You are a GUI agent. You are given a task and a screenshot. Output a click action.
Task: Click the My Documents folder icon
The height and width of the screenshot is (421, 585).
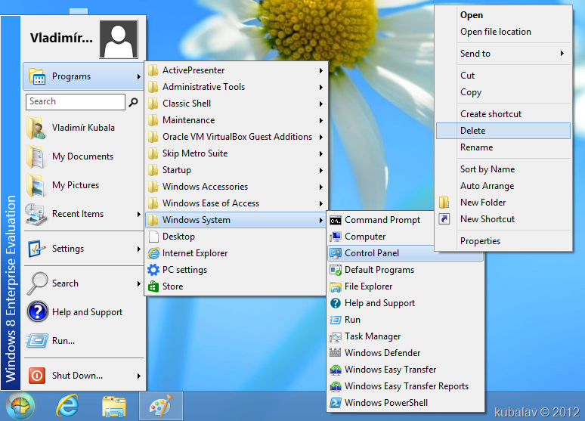coord(36,156)
